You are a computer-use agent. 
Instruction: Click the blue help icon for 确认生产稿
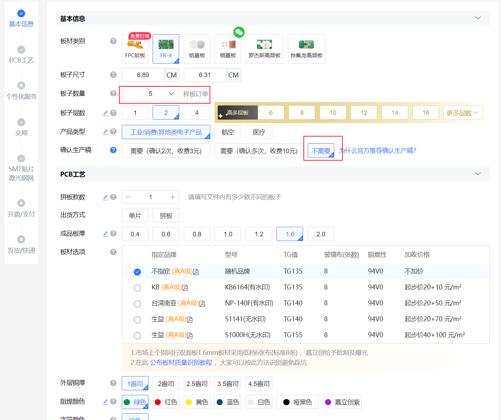(x=113, y=150)
